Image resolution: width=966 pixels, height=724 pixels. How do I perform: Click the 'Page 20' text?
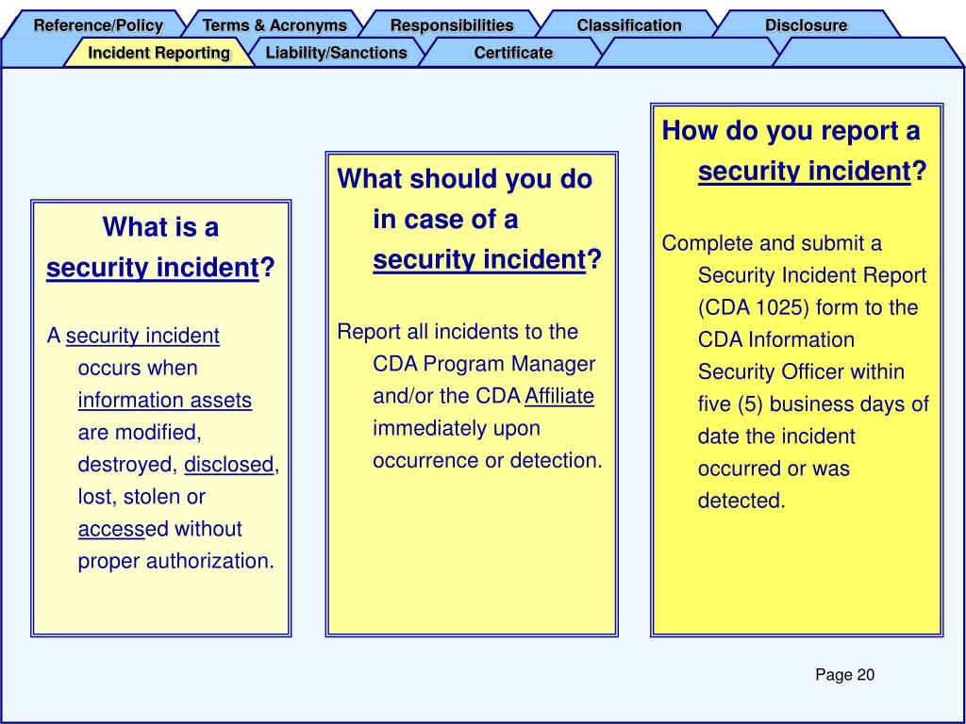click(x=844, y=675)
